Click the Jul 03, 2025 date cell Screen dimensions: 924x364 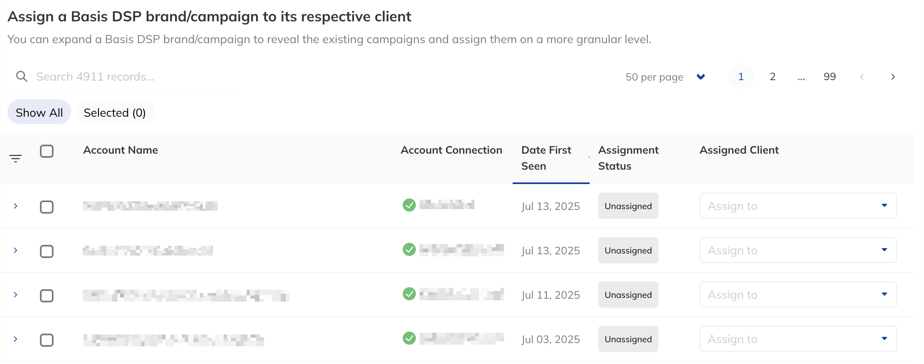(x=551, y=339)
